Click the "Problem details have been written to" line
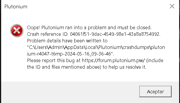The height and width of the screenshot is (103, 180). click(x=67, y=41)
